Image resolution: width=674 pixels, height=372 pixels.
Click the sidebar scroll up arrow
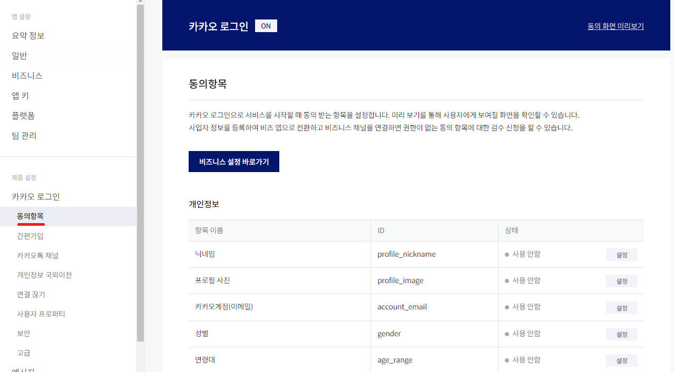[x=140, y=2]
